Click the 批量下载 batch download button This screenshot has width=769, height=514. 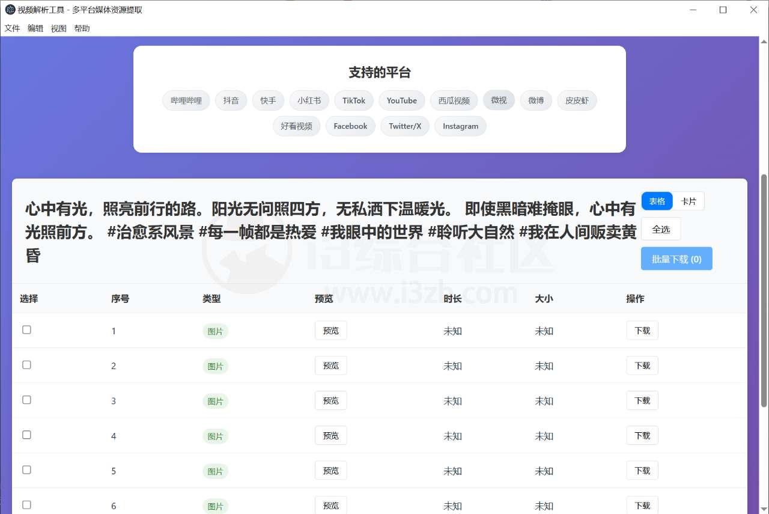coord(676,259)
